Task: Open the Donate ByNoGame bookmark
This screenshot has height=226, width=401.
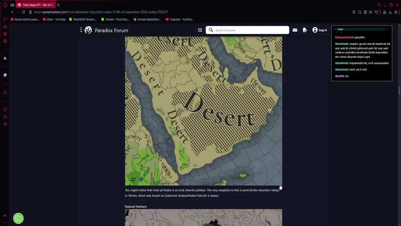Action: point(147,19)
